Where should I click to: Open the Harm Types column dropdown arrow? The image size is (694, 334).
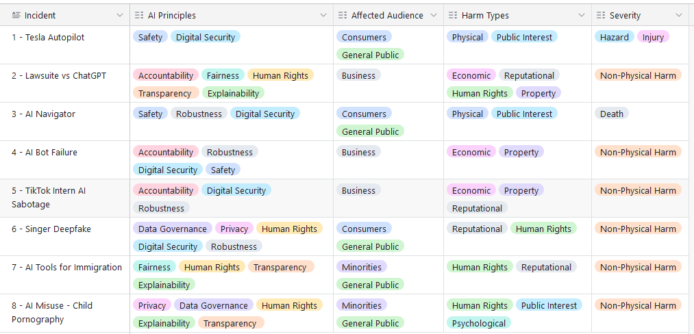[x=581, y=16]
